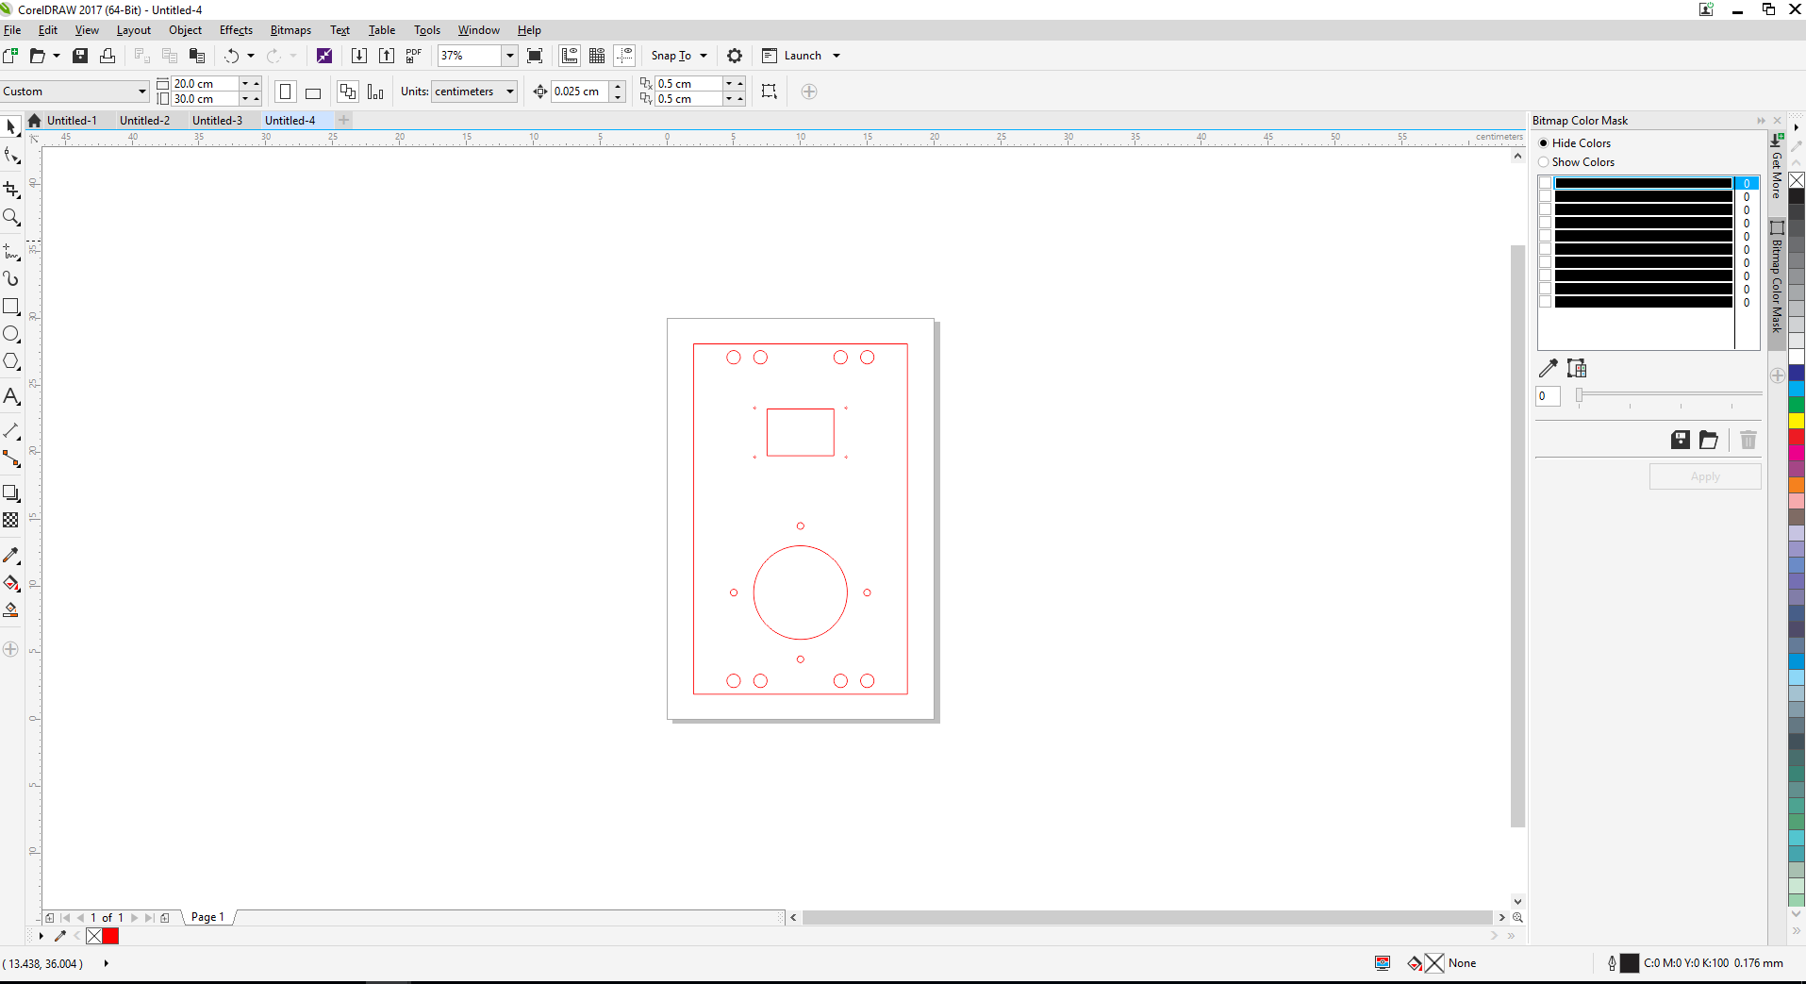Select portrait page orientation
The height and width of the screenshot is (984, 1806).
tap(286, 92)
